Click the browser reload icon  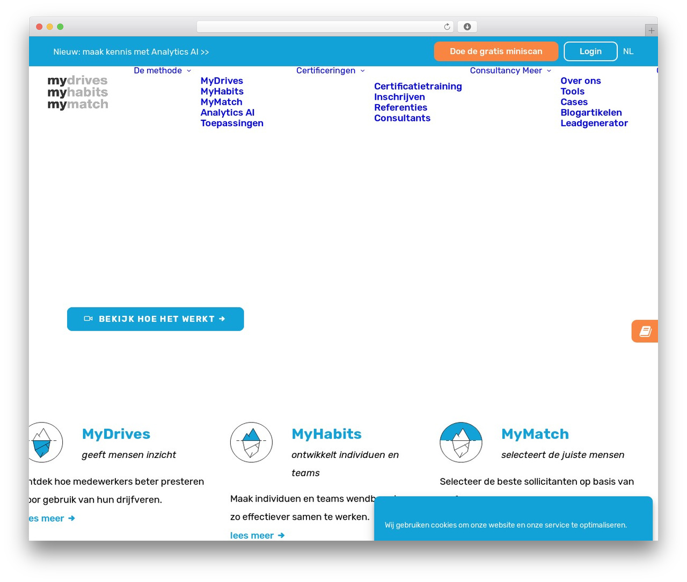coord(447,27)
